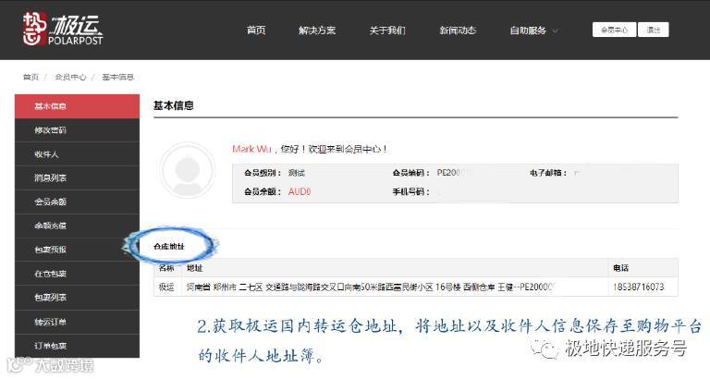Click the phone number 18538716073

pyautogui.click(x=639, y=287)
